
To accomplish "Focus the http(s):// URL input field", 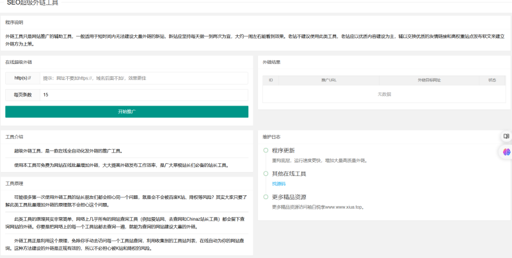I will 143,78.
